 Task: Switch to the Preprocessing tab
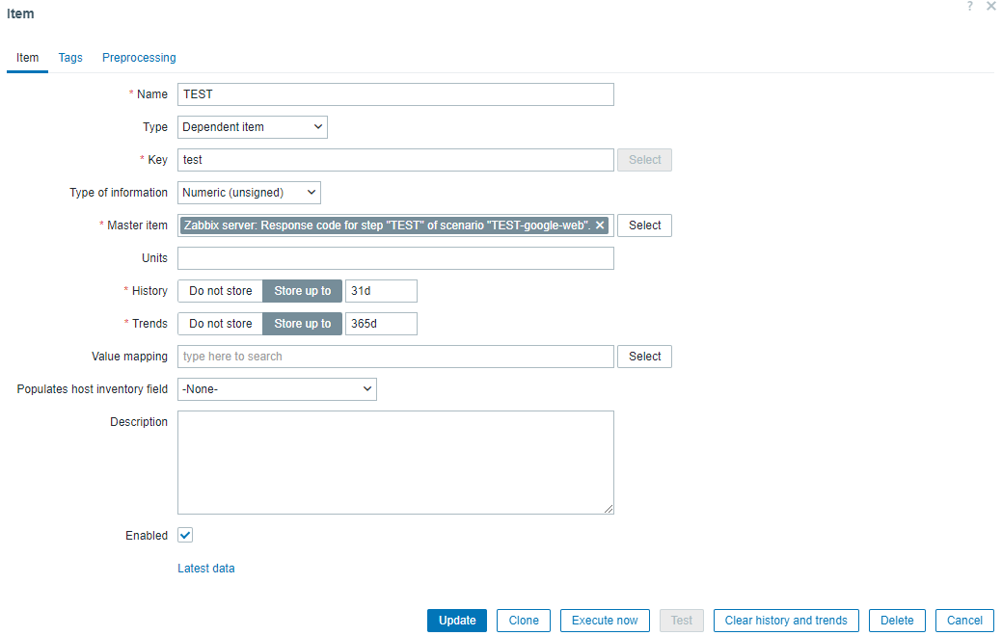(x=139, y=58)
